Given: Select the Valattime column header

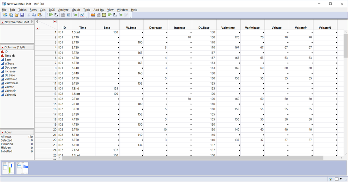Looking at the screenshot, I should pyautogui.click(x=228, y=28).
